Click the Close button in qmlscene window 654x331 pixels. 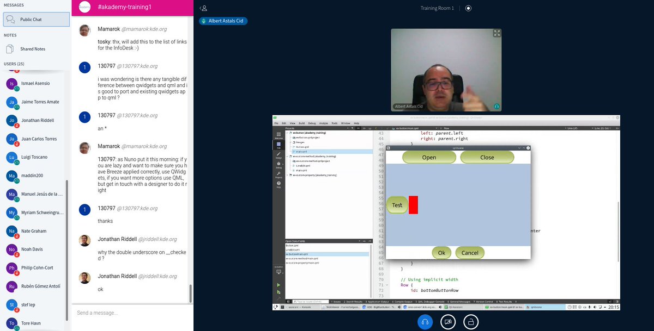[x=487, y=157]
